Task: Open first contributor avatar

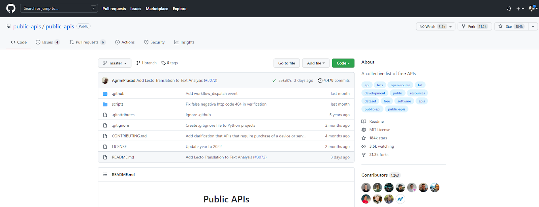Action: pyautogui.click(x=366, y=187)
